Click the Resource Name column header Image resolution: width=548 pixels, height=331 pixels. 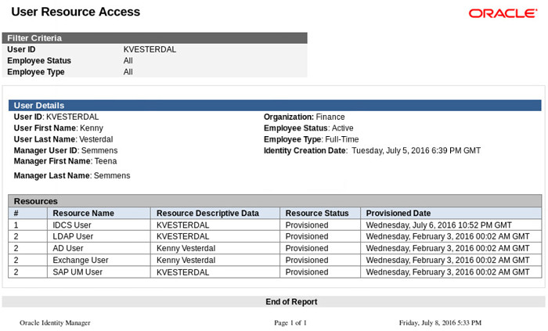(x=83, y=213)
